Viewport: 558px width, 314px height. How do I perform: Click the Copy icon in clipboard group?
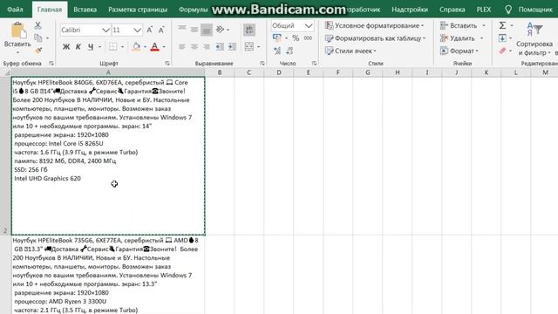[x=38, y=38]
